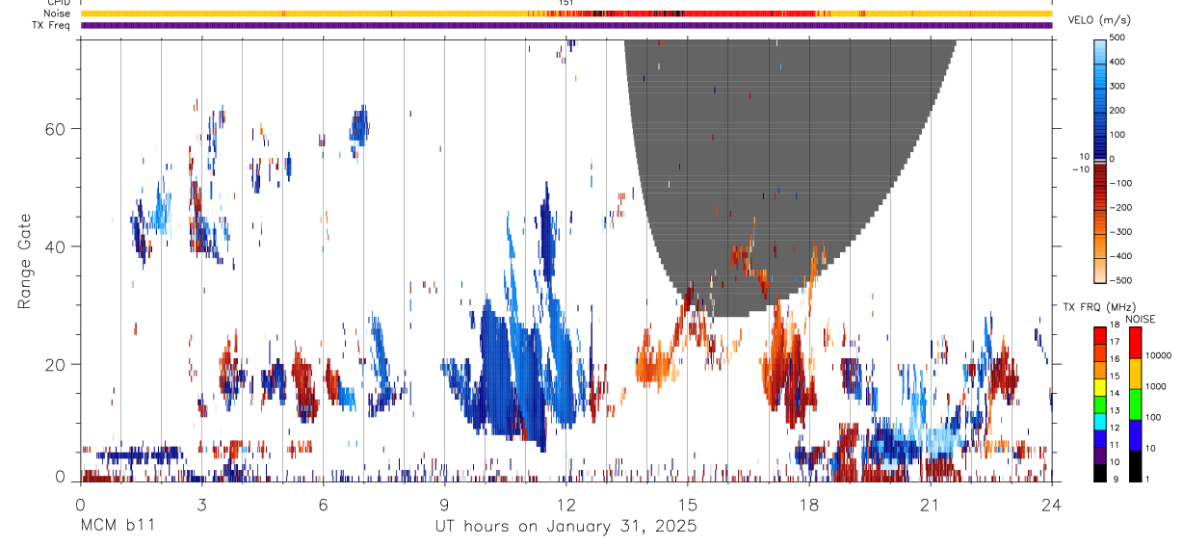1183x546 pixels.
Task: Click the 'NOISE' legend title
Action: [1139, 319]
